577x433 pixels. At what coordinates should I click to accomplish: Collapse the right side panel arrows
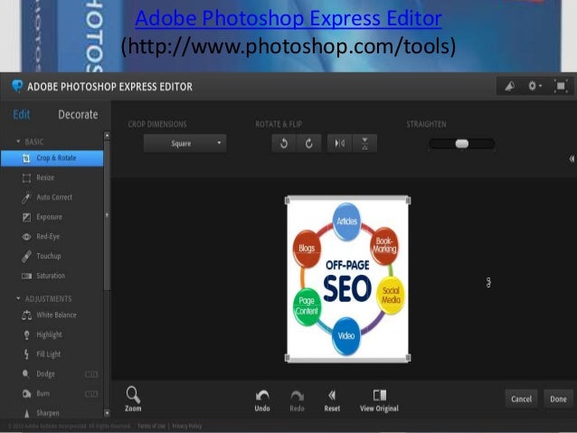(572, 158)
